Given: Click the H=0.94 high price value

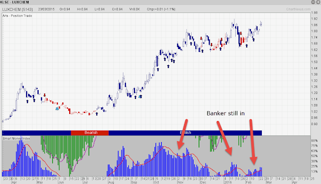Looking at the screenshot, I should (82, 9).
